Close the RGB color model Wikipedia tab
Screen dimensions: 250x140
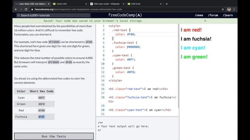[x=123, y=4]
